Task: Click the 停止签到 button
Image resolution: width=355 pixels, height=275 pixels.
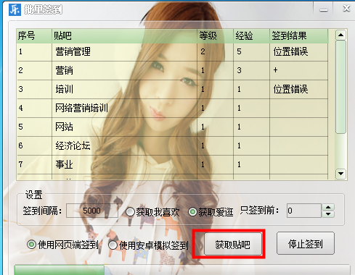Action: point(306,243)
